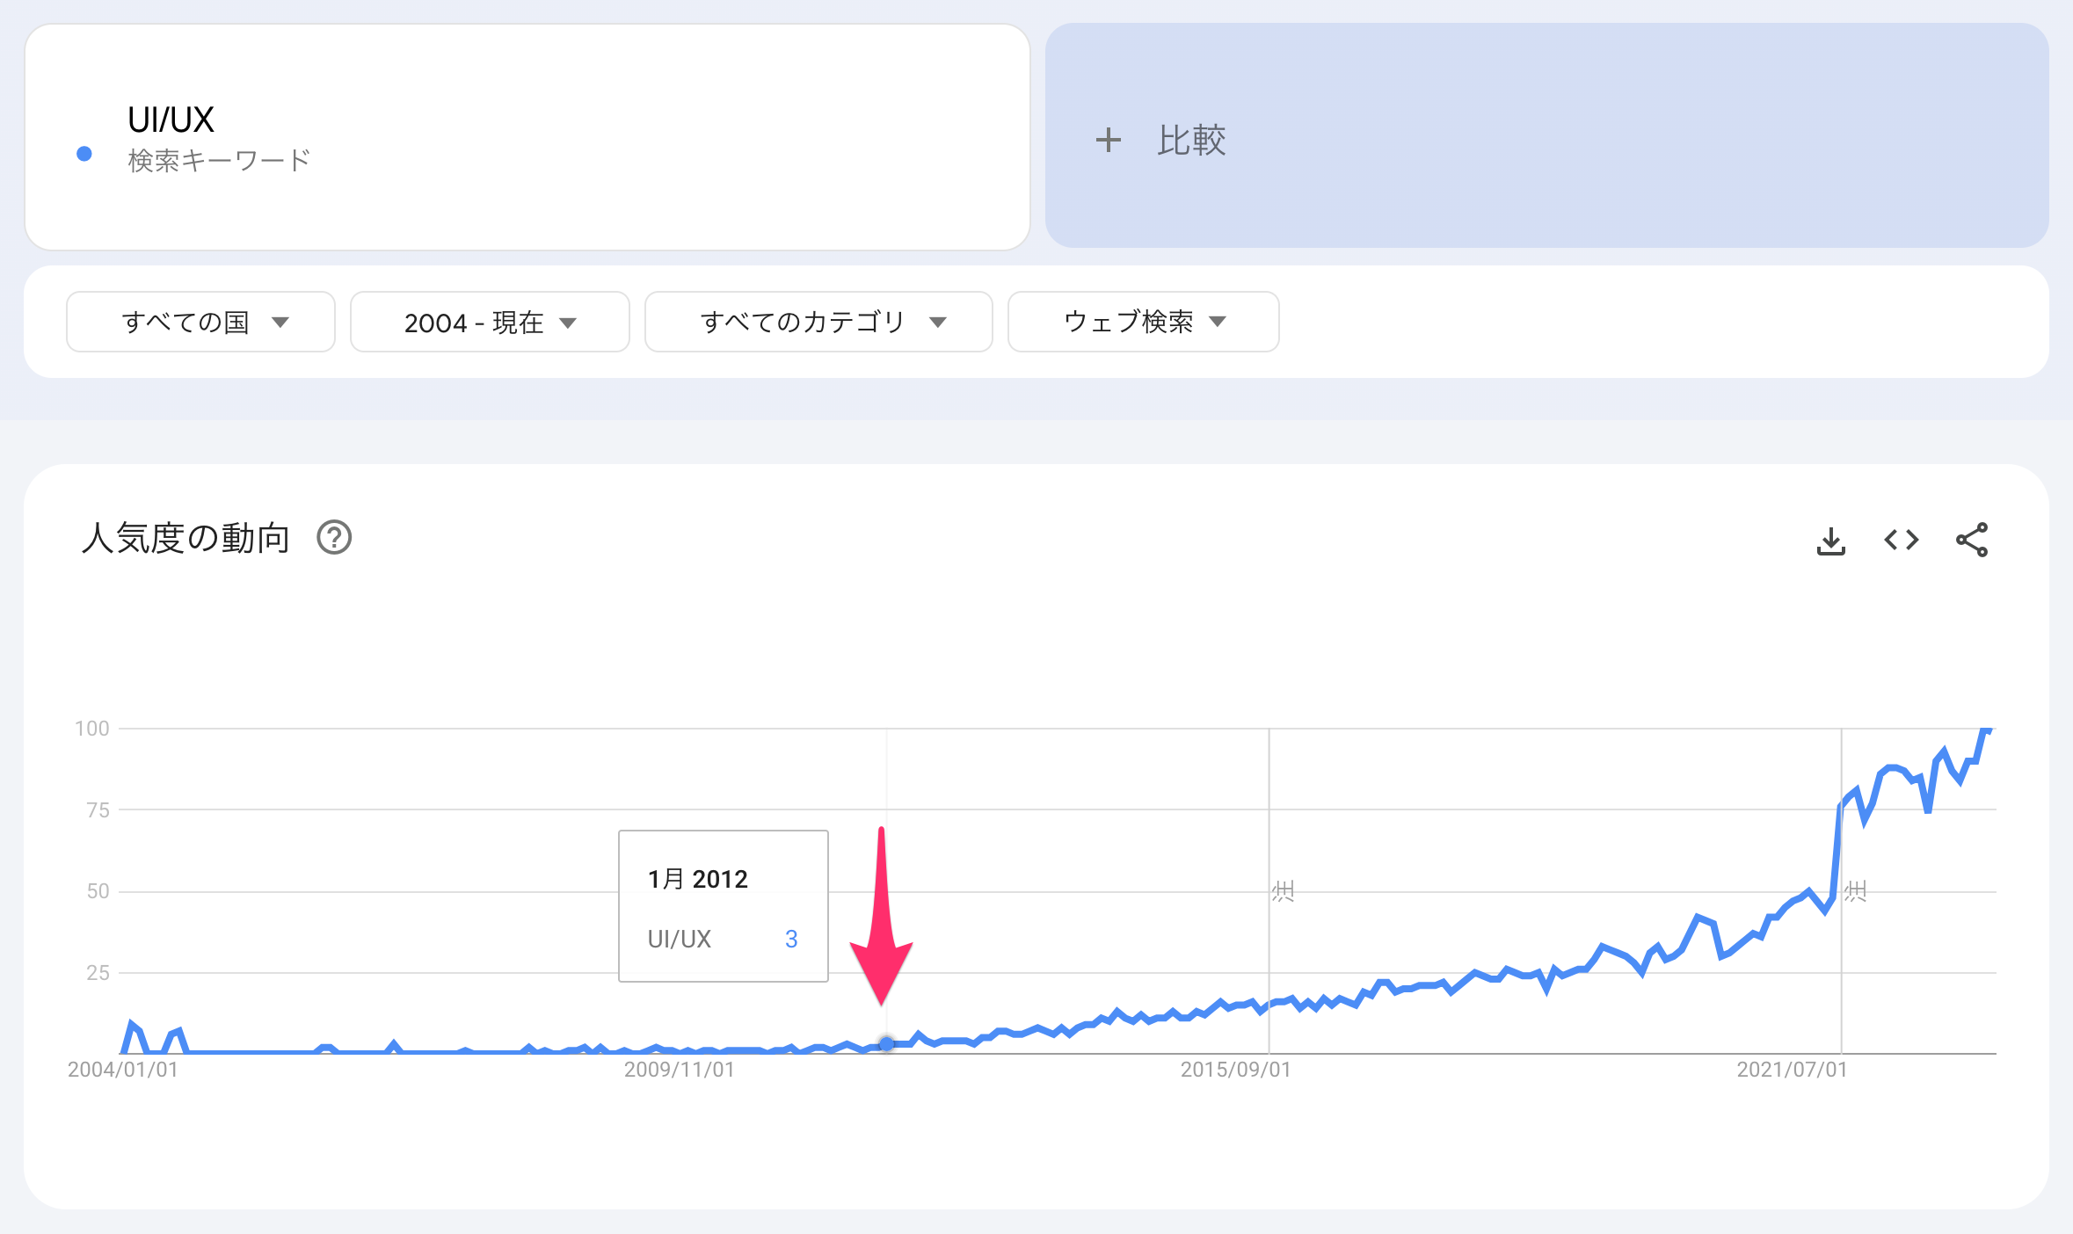Click note marker on the 2021 line
Viewport: 2073px width, 1234px height.
pyautogui.click(x=1855, y=891)
